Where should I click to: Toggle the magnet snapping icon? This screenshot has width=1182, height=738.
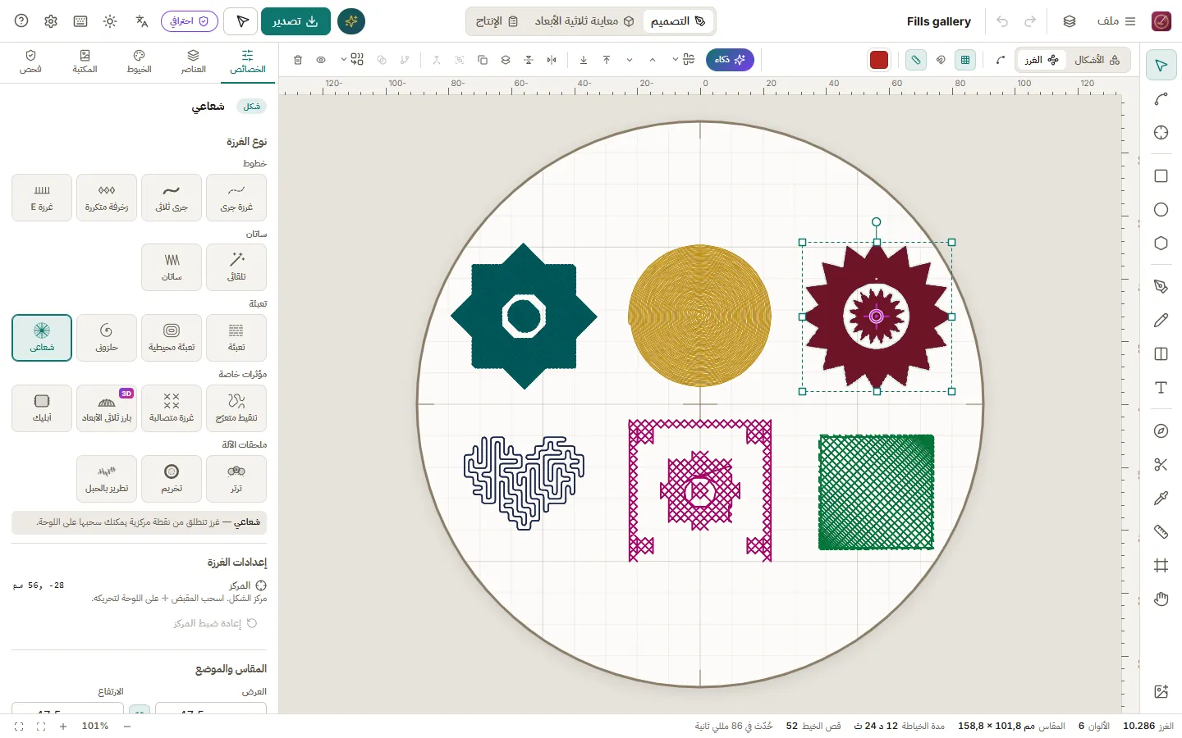click(941, 60)
